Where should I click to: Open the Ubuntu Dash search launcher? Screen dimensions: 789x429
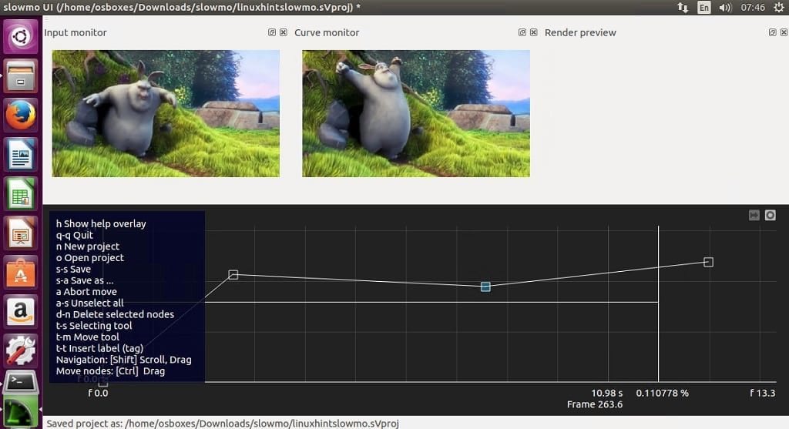point(21,37)
